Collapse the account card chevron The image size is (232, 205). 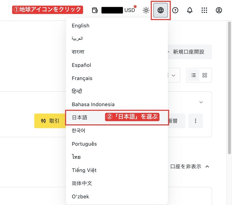coord(201,102)
